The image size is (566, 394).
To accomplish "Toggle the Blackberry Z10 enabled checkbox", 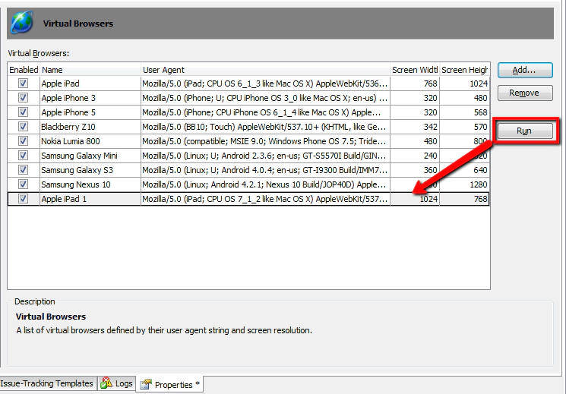I will [x=23, y=127].
